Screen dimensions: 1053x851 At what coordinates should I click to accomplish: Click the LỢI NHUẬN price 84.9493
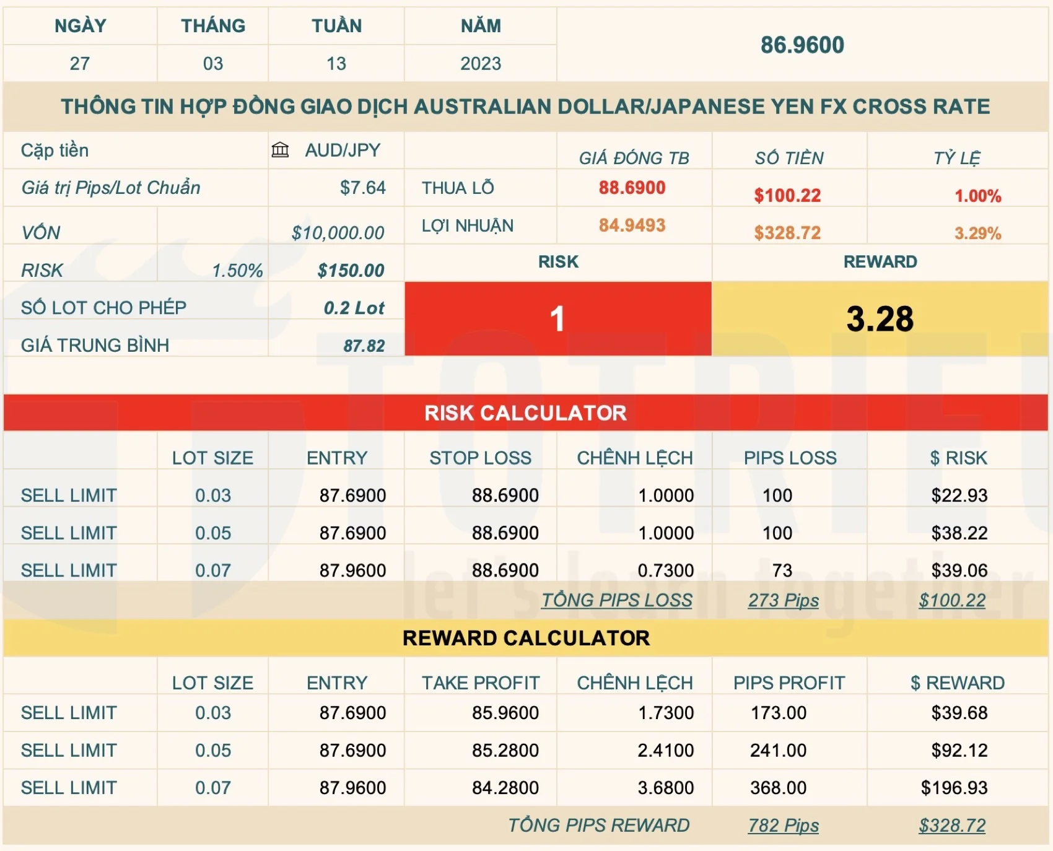click(632, 225)
